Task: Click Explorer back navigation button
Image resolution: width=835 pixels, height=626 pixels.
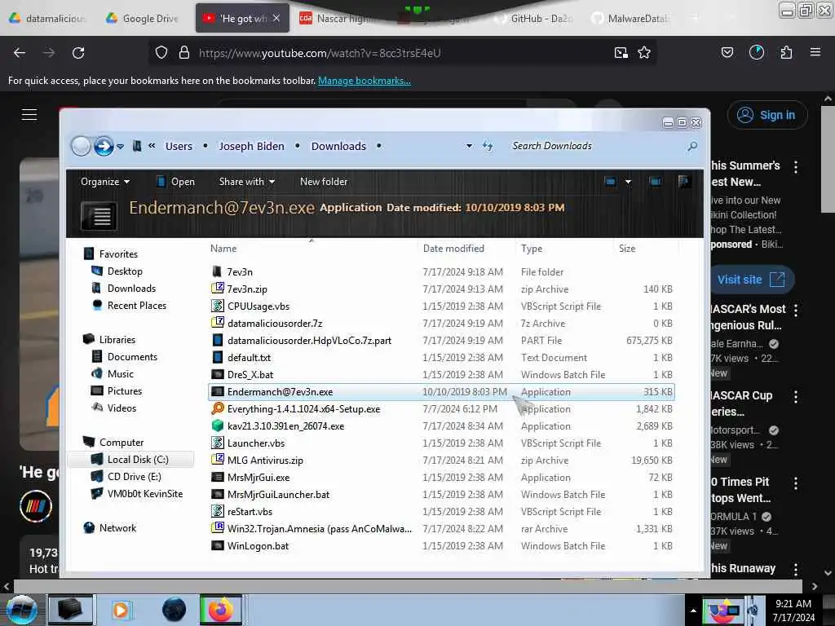Action: pos(81,146)
